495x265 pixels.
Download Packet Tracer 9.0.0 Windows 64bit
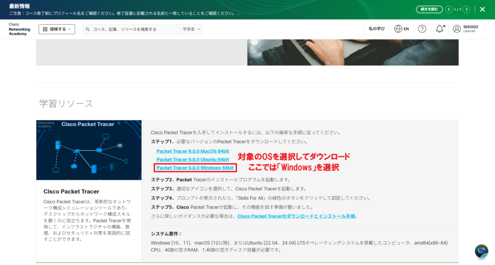[x=195, y=167]
